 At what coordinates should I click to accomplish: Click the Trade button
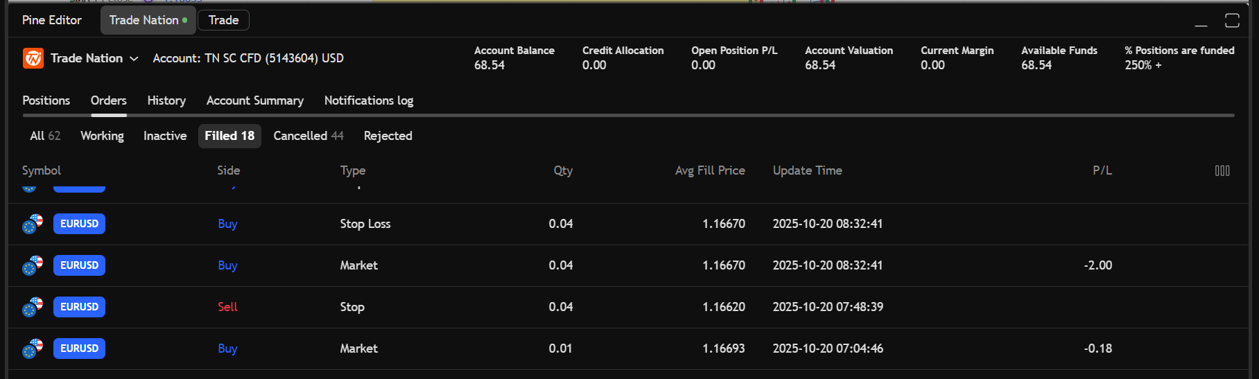(x=223, y=20)
